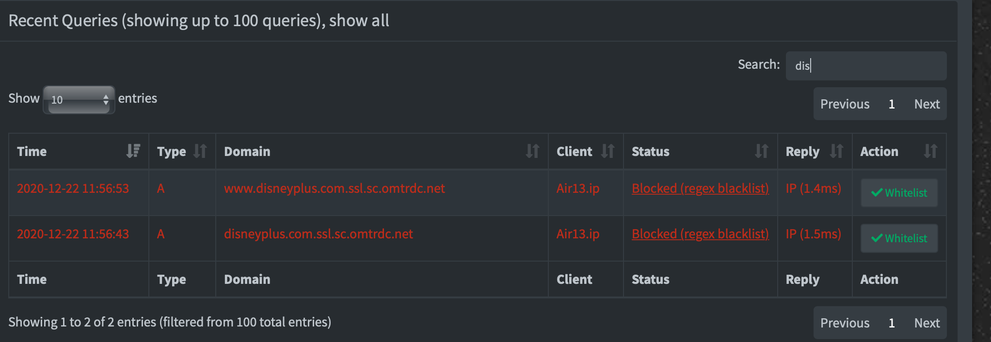Go to the Next page of results
Image resolution: width=991 pixels, height=342 pixels.
click(927, 104)
